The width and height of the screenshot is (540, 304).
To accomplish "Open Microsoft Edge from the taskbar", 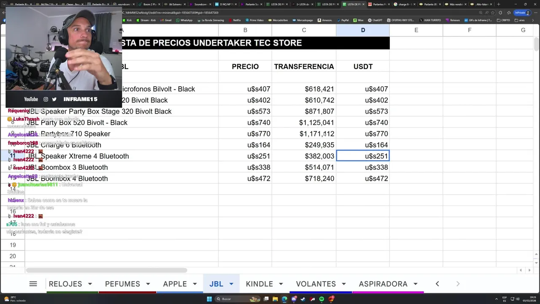I will click(x=284, y=299).
